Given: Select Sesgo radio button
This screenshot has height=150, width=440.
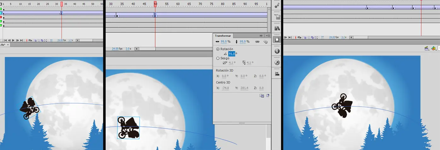Looking at the screenshot, I should 218,58.
